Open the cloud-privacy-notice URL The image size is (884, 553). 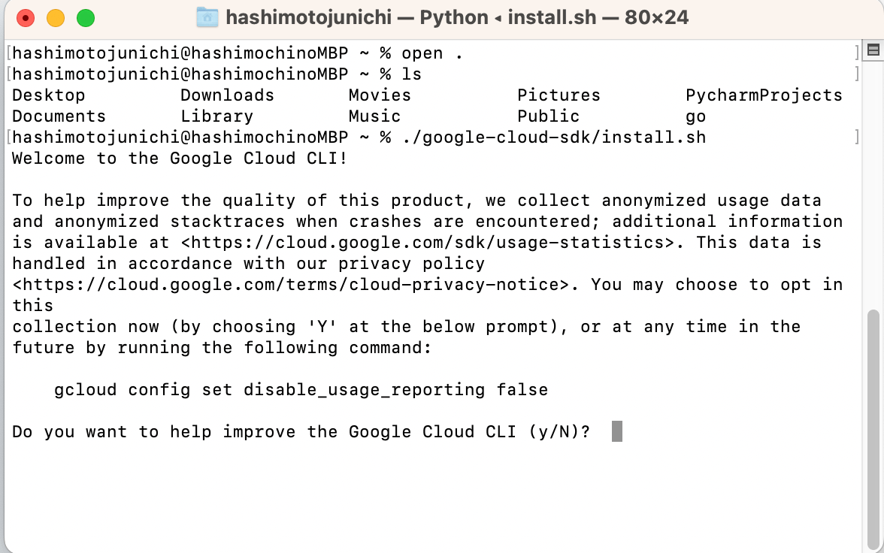click(295, 285)
